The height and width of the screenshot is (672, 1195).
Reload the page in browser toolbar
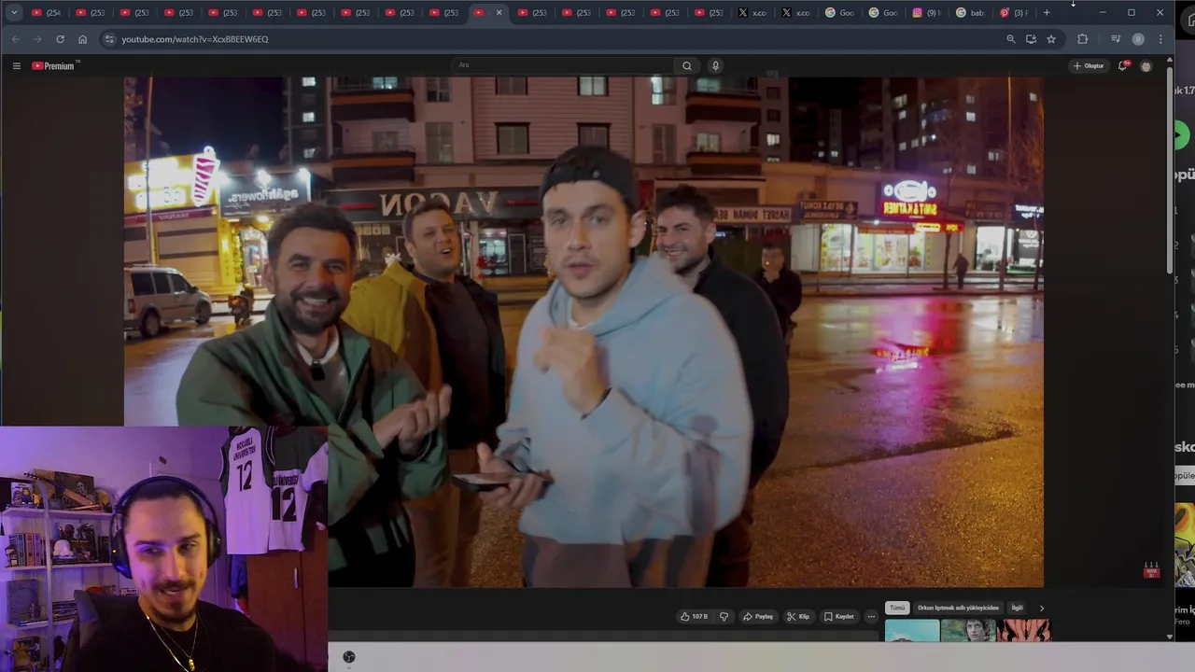[60, 39]
